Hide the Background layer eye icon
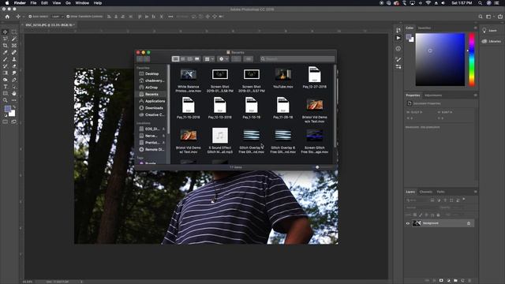 click(x=408, y=223)
